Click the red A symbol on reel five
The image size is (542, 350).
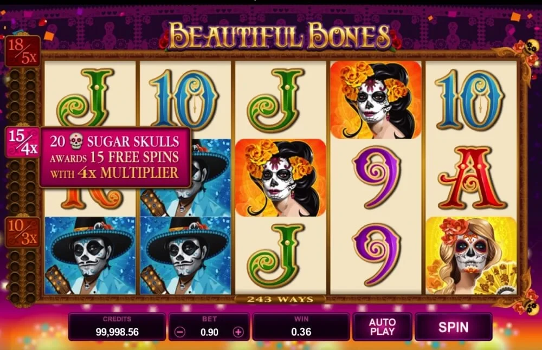tap(471, 178)
